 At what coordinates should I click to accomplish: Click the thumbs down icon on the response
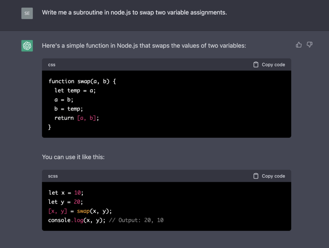[x=309, y=45]
